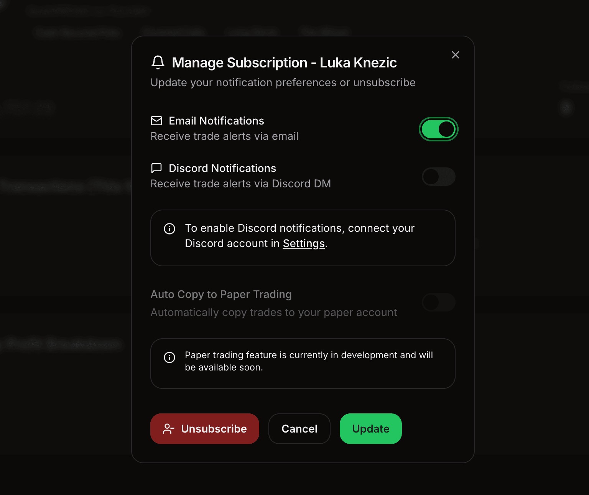Click the bell icon next to Manage Subscription

158,62
